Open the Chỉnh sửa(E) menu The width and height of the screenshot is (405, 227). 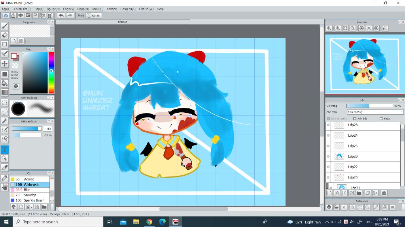click(23, 9)
